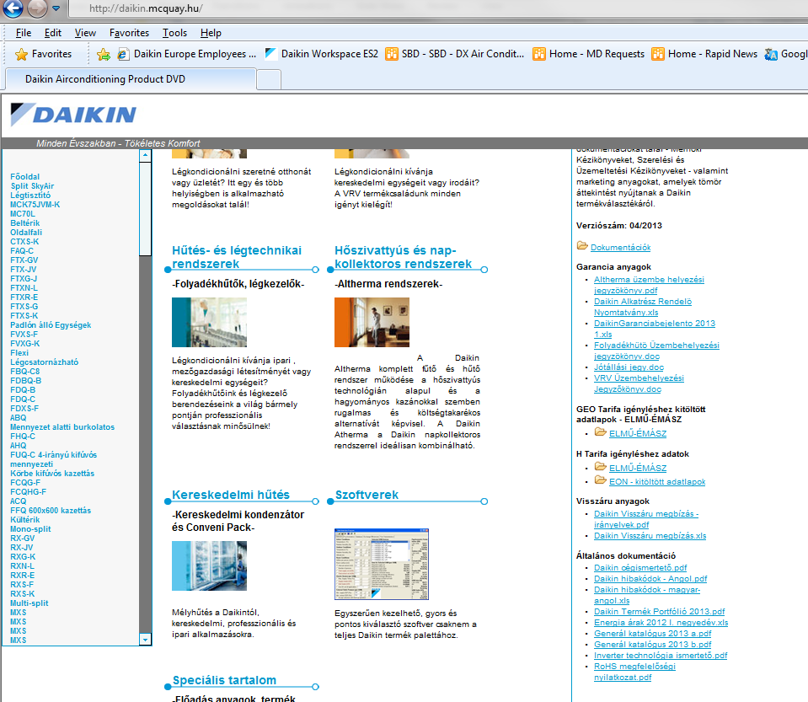
Task: Click the Kereskedelmi hűtés freezer thumbnail
Action: [x=209, y=565]
